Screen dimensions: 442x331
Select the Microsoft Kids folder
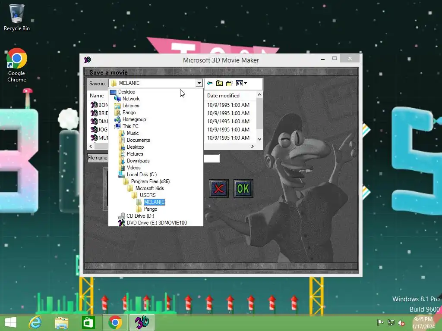pyautogui.click(x=149, y=188)
